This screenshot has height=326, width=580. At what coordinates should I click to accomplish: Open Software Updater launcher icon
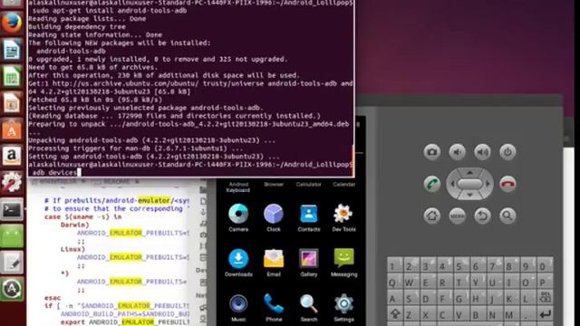pyautogui.click(x=12, y=289)
